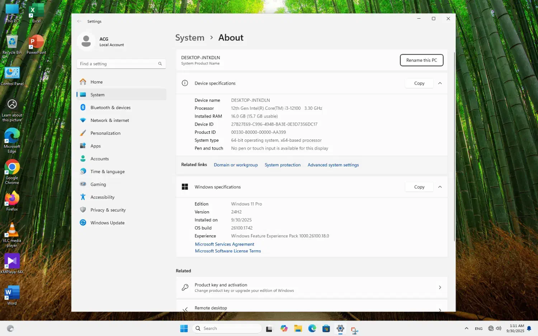
Task: Click Rename this PC button
Action: pos(421,60)
